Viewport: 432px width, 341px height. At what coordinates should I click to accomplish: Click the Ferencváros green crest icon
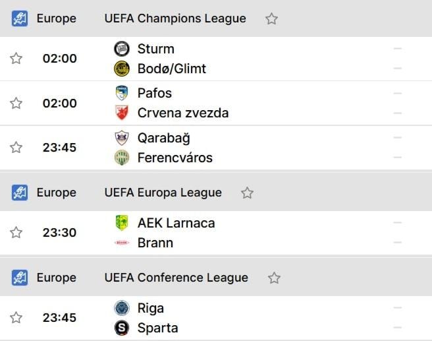pyautogui.click(x=121, y=158)
